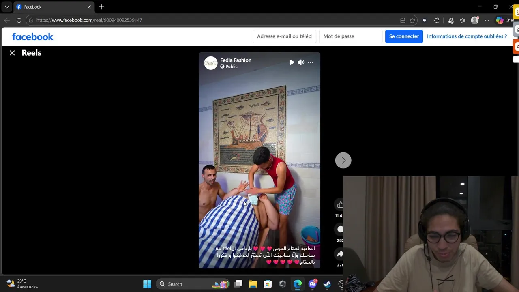
Task: Open the Windows Start menu
Action: tap(147, 284)
